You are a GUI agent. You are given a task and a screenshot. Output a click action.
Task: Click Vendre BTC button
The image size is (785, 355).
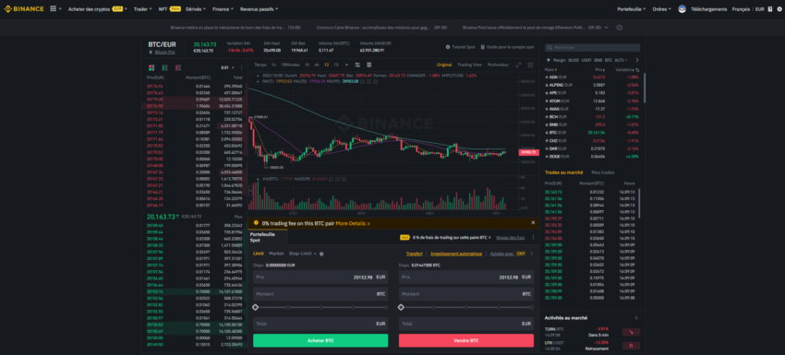[466, 340]
